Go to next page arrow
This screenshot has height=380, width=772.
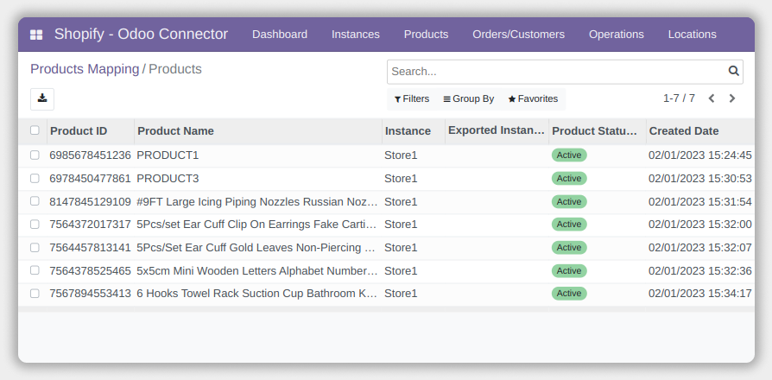(x=732, y=98)
